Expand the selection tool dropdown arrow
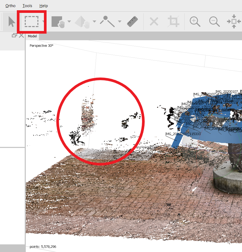The height and width of the screenshot is (252, 242). pos(43,22)
